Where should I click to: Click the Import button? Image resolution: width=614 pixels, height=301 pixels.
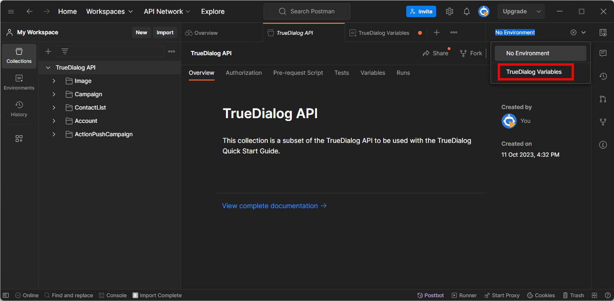click(165, 32)
